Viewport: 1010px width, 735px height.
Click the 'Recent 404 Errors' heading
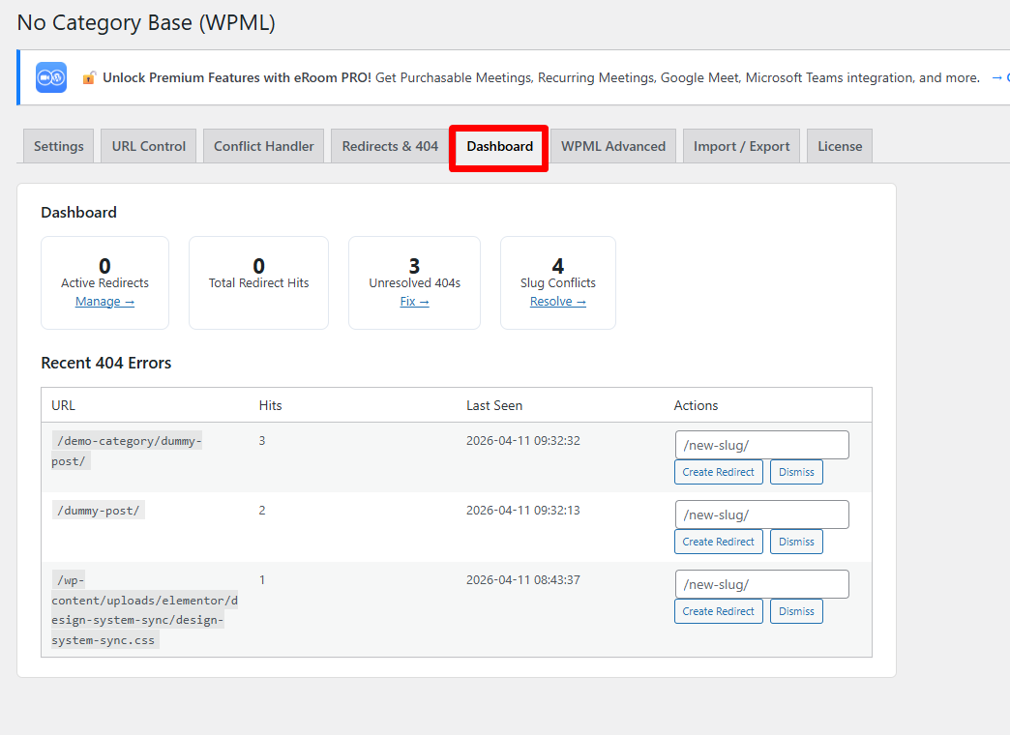pos(106,363)
